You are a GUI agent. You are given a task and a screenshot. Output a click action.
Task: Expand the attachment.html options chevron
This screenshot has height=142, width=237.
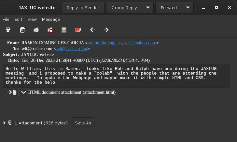pyautogui.click(x=23, y=92)
